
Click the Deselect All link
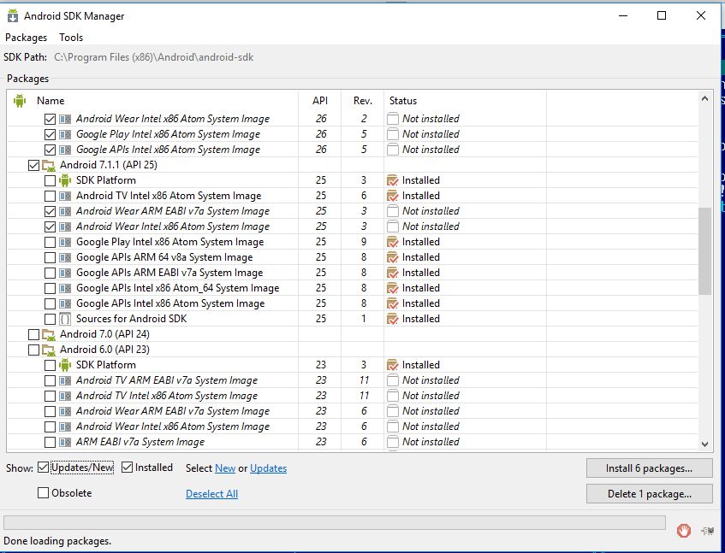(x=211, y=494)
